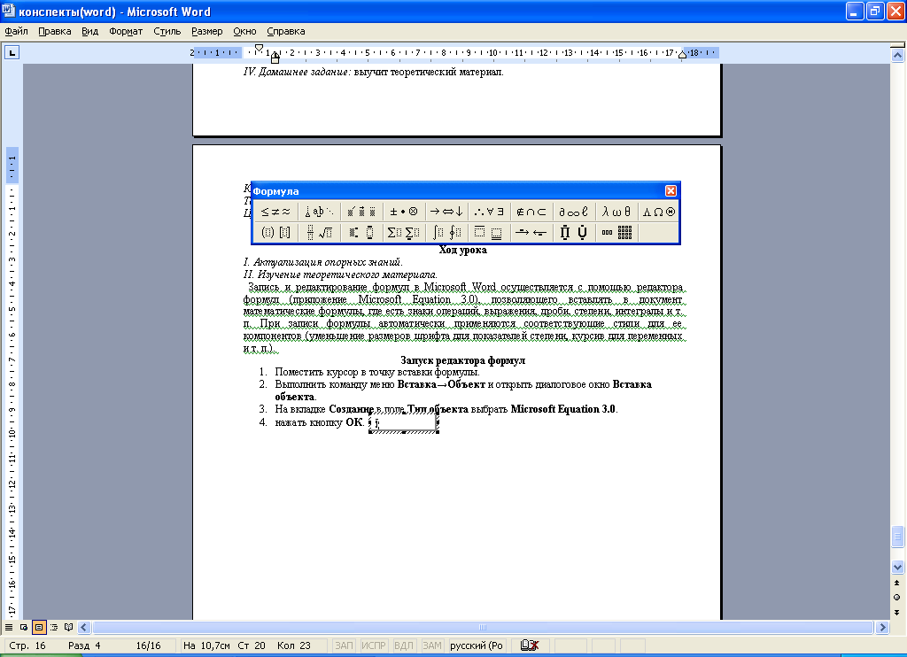The width and height of the screenshot is (907, 657).
Task: Open the products and set theory templates palette
Action: [574, 233]
